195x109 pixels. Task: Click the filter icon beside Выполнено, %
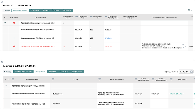point(91,17)
